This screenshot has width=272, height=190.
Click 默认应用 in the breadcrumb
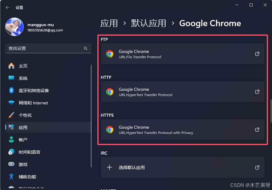click(149, 23)
